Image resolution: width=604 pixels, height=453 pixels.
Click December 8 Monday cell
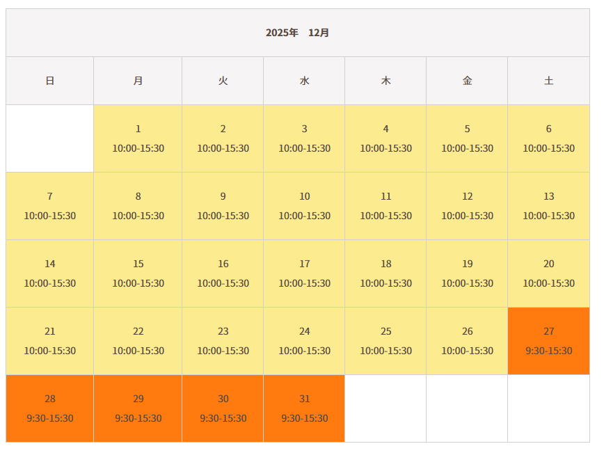[138, 206]
